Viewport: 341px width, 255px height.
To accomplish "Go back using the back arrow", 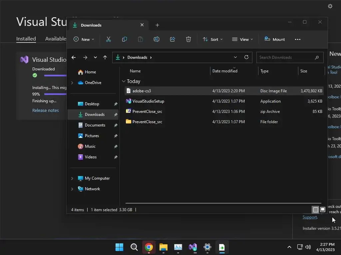I will pos(74,57).
